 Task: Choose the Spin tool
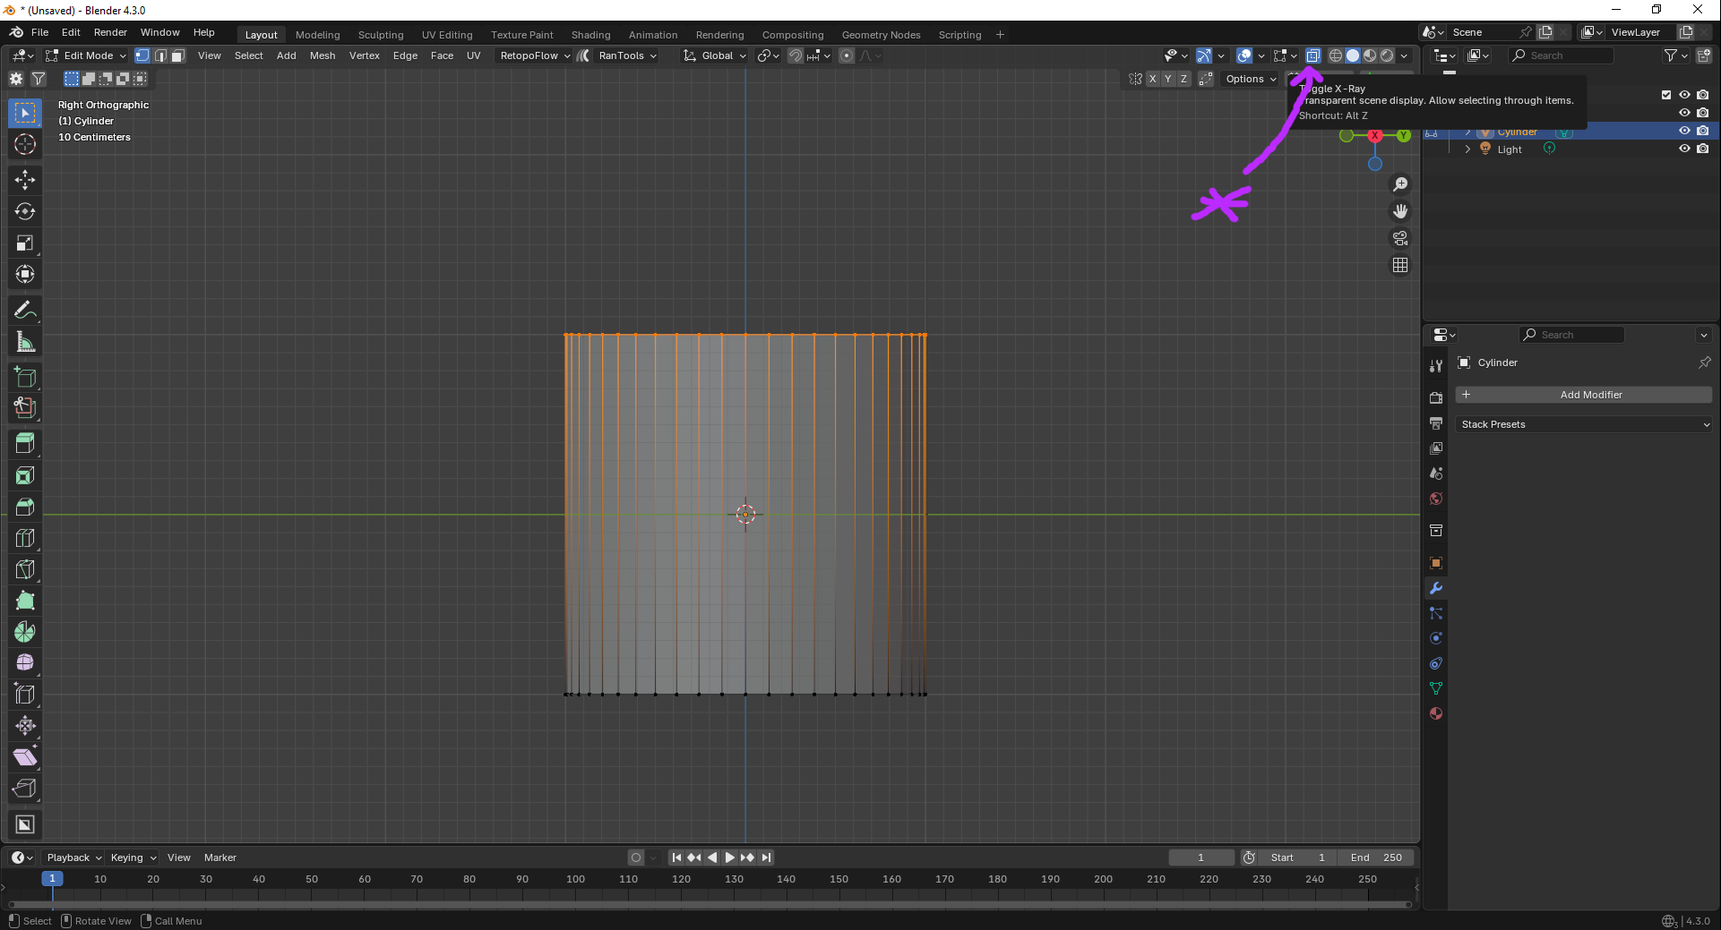25,632
